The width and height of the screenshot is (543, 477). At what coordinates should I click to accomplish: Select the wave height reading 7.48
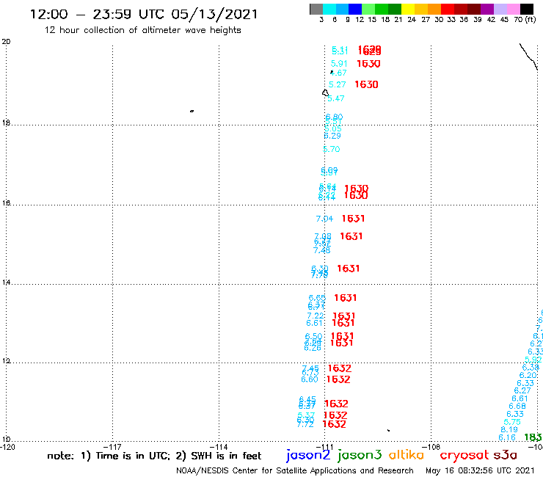coord(321,250)
